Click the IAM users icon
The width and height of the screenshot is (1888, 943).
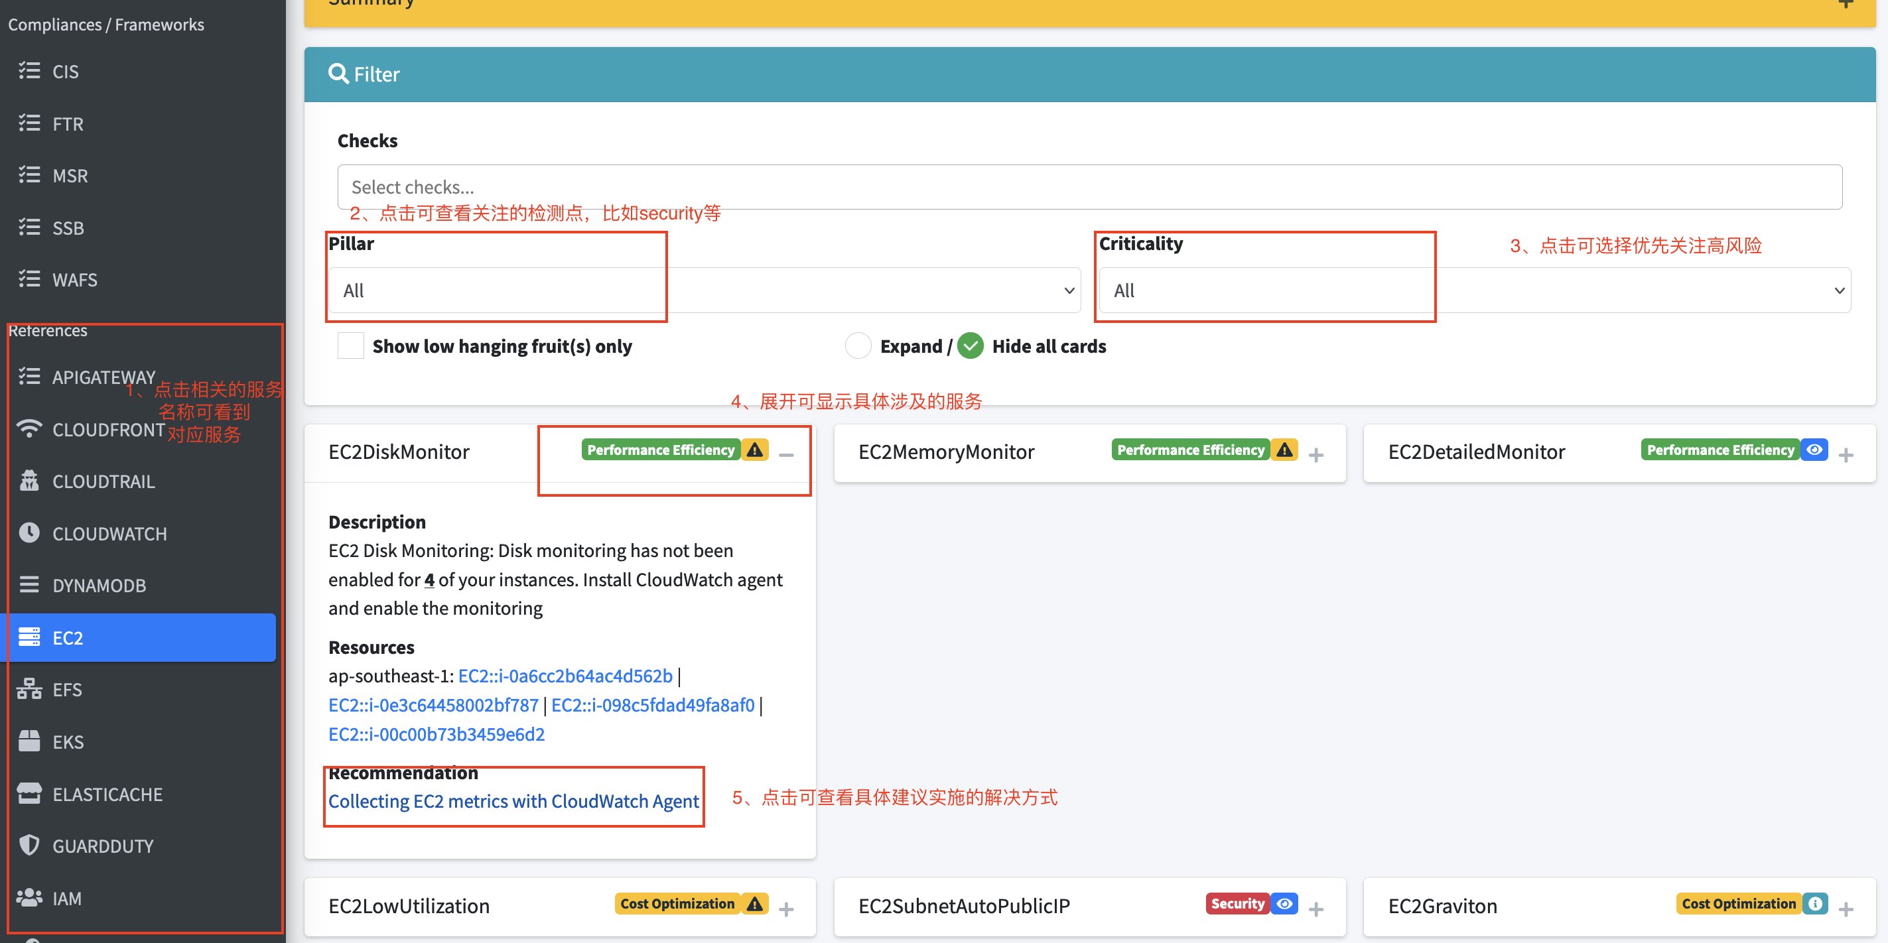tap(29, 897)
